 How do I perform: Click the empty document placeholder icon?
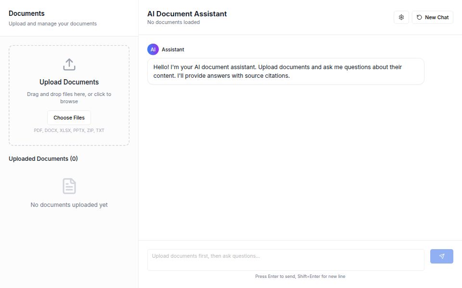tap(69, 186)
